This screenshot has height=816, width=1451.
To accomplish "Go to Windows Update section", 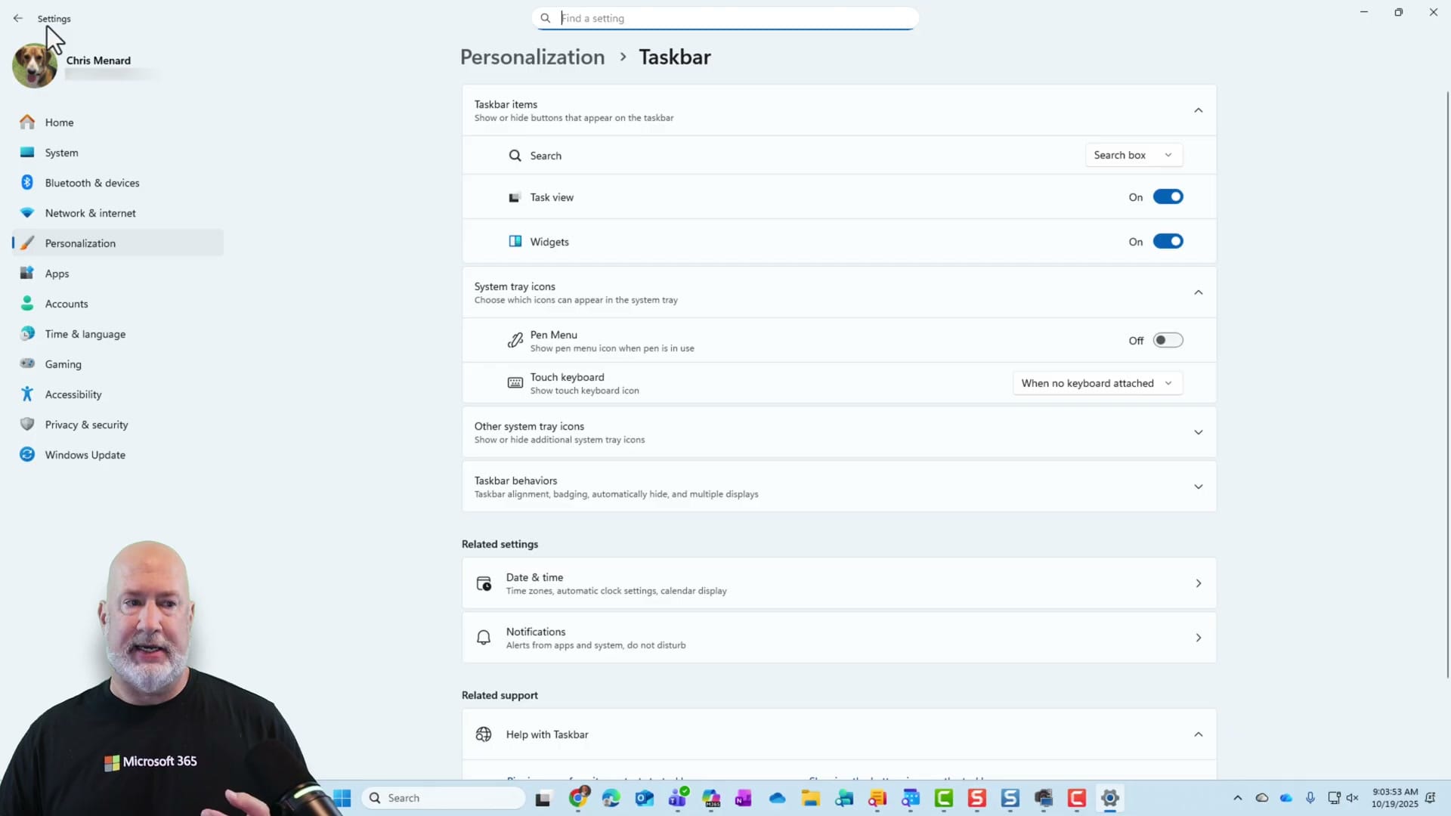I will pos(85,455).
